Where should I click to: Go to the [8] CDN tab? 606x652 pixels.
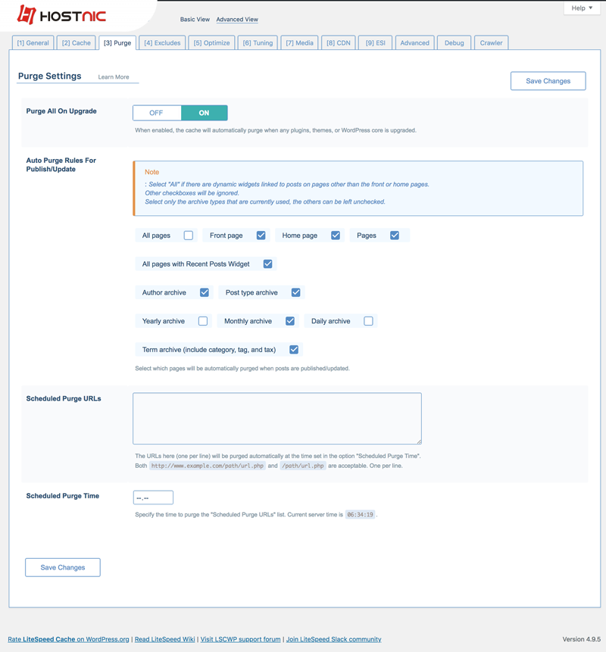pos(338,43)
